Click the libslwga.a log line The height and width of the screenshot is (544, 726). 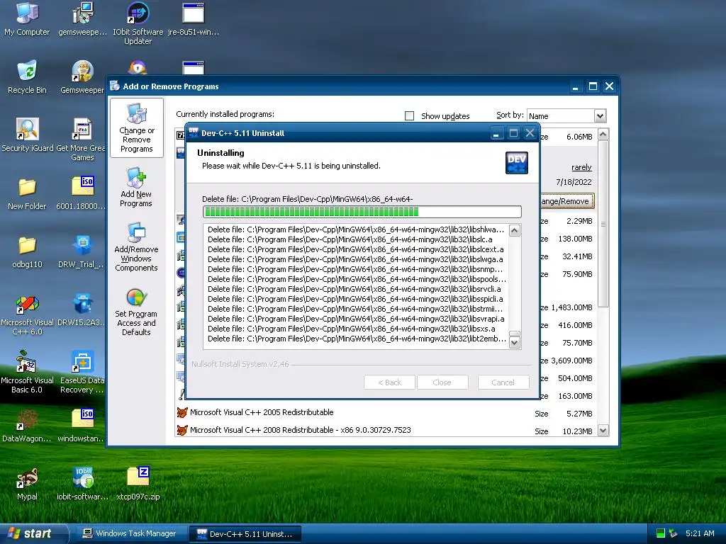355,259
